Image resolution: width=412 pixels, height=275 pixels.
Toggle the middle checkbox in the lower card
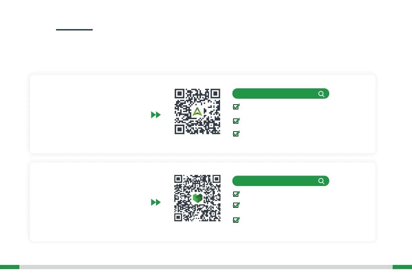pyautogui.click(x=236, y=205)
